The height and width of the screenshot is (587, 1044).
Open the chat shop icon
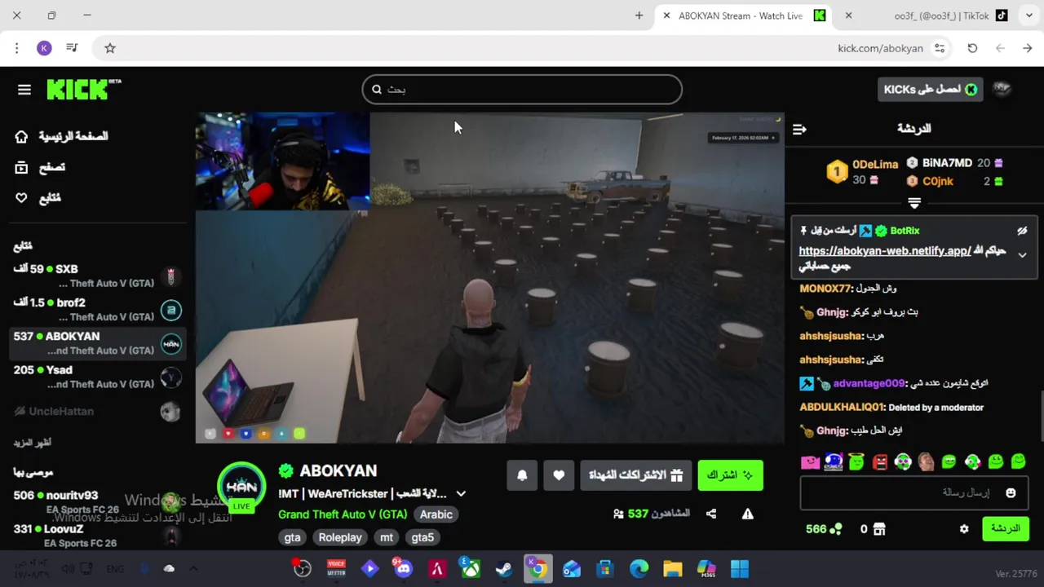pos(879,529)
